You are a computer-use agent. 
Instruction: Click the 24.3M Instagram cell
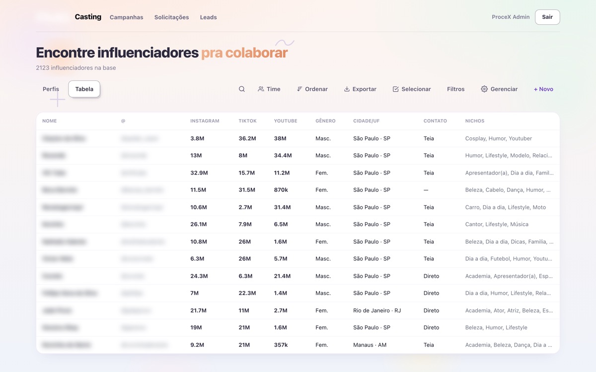pos(199,276)
